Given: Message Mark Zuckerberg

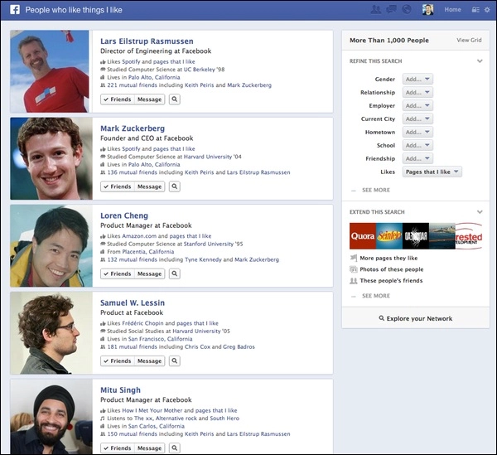Looking at the screenshot, I should coord(149,186).
